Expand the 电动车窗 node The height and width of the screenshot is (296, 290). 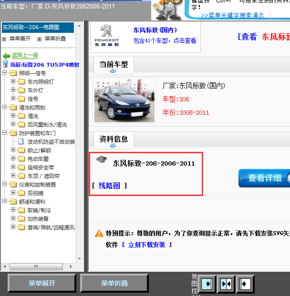(x=13, y=158)
